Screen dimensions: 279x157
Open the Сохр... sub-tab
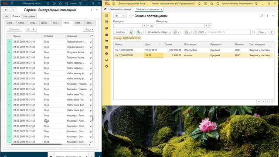coord(10,23)
